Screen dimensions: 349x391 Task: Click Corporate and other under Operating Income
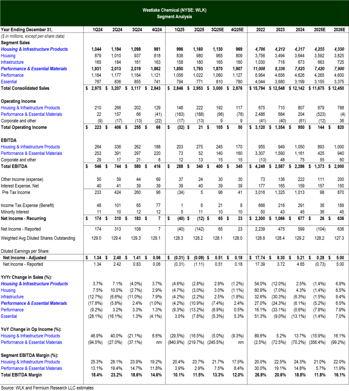[x=18, y=121]
